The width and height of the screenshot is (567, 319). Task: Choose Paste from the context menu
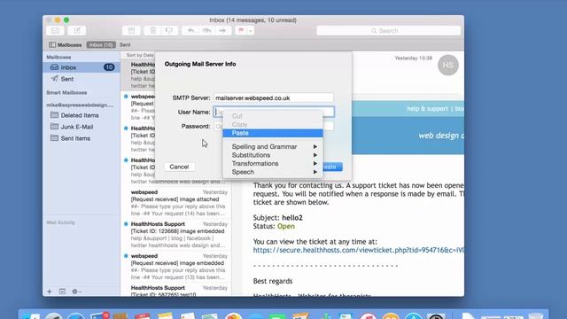point(273,133)
